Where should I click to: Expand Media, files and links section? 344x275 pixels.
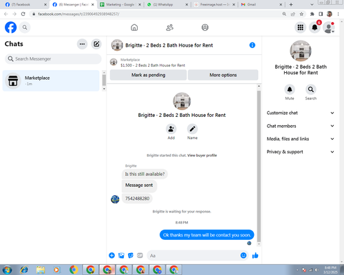click(301, 139)
